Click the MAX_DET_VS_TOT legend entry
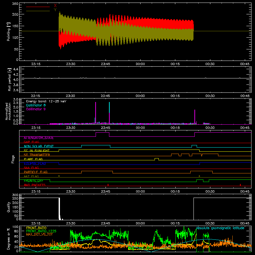Image resolution: width=255 pixels, height=255 pixels. pyautogui.click(x=40, y=234)
